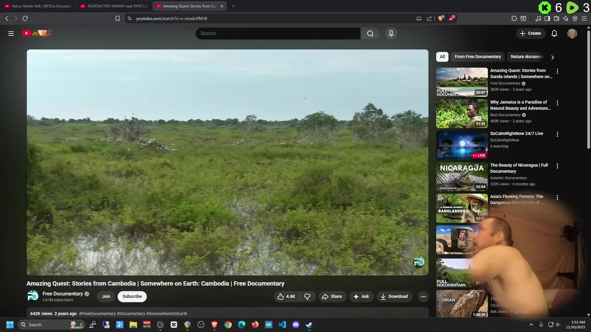
Task: Start voice search with microphone icon
Action: click(x=391, y=33)
